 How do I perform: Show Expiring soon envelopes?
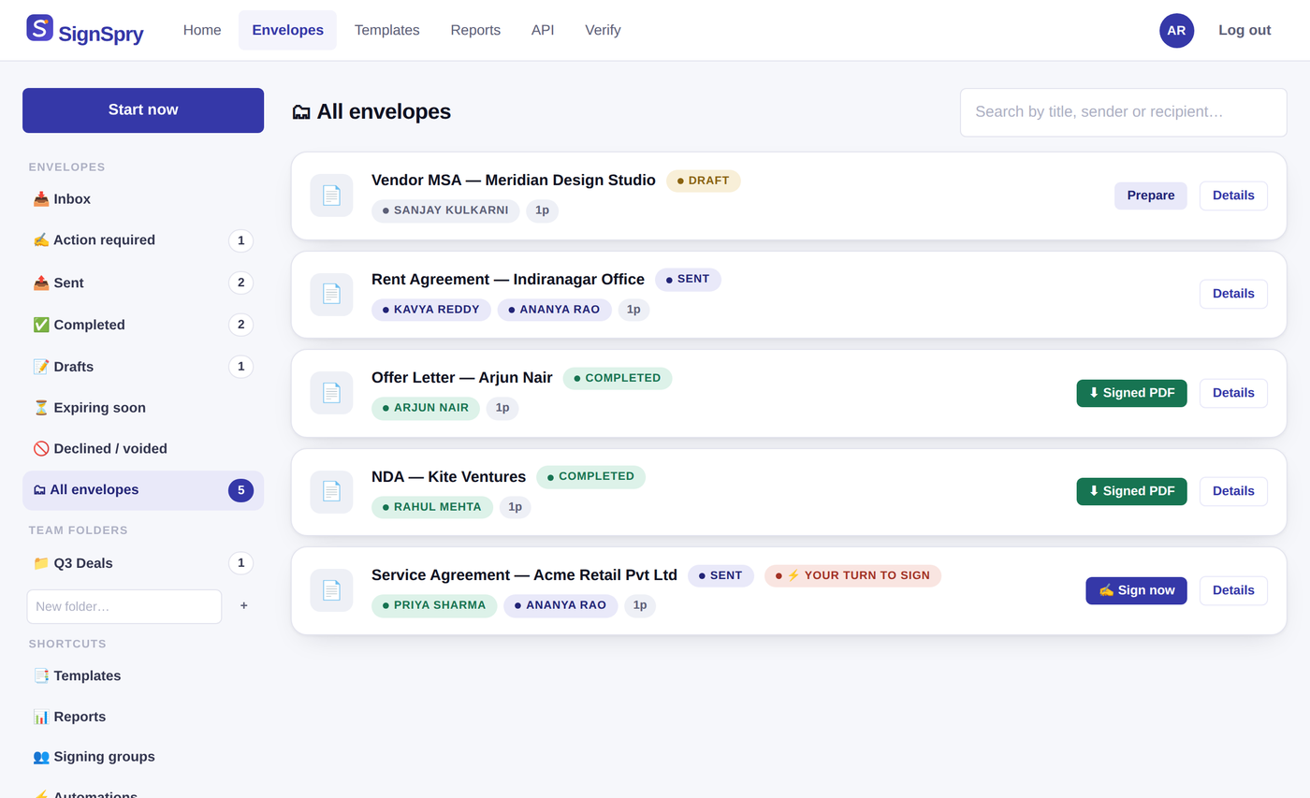point(143,408)
